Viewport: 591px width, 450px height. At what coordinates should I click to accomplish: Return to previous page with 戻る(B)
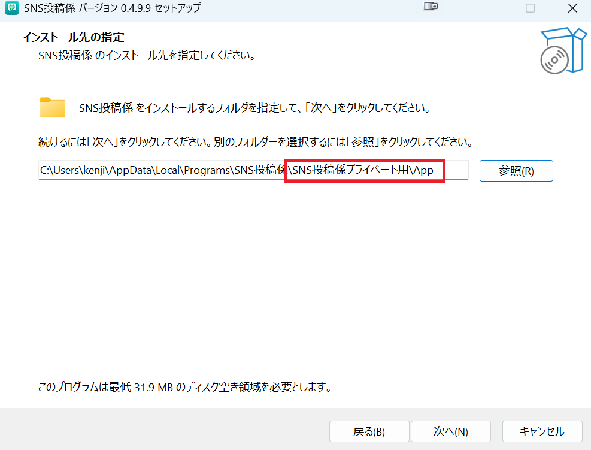pyautogui.click(x=369, y=431)
